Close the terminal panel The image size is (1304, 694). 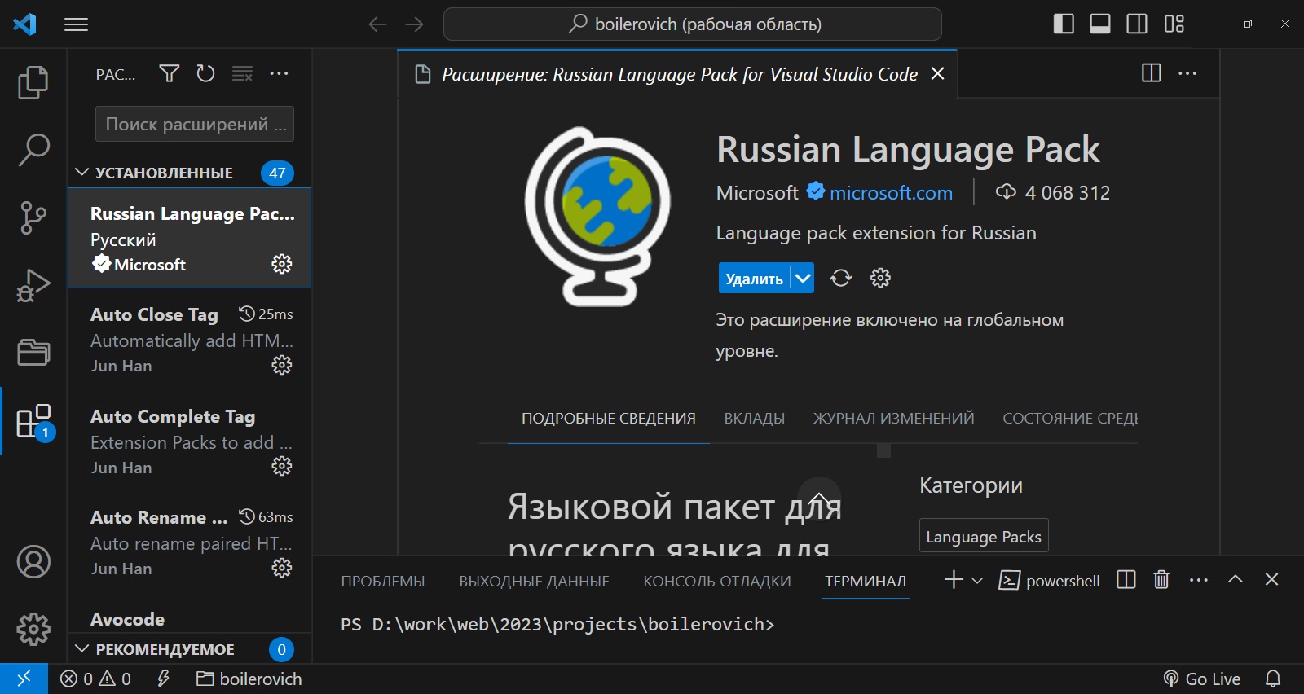tap(1271, 579)
